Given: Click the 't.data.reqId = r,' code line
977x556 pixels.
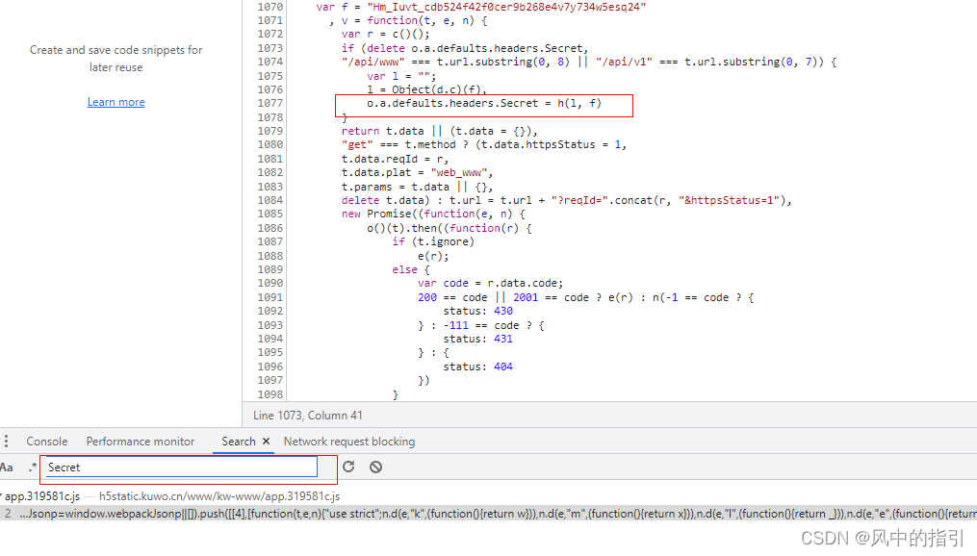Looking at the screenshot, I should [395, 159].
